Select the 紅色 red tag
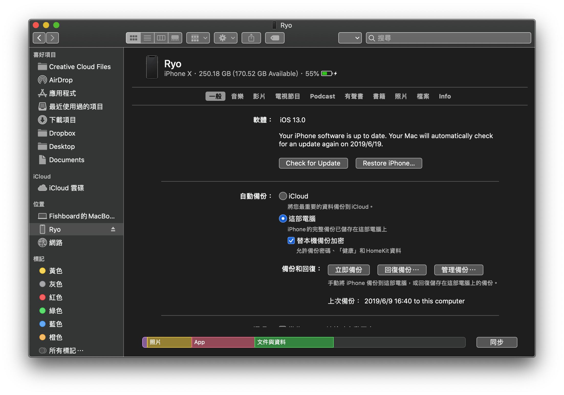Screen dimensions: 564x395 pos(76,298)
